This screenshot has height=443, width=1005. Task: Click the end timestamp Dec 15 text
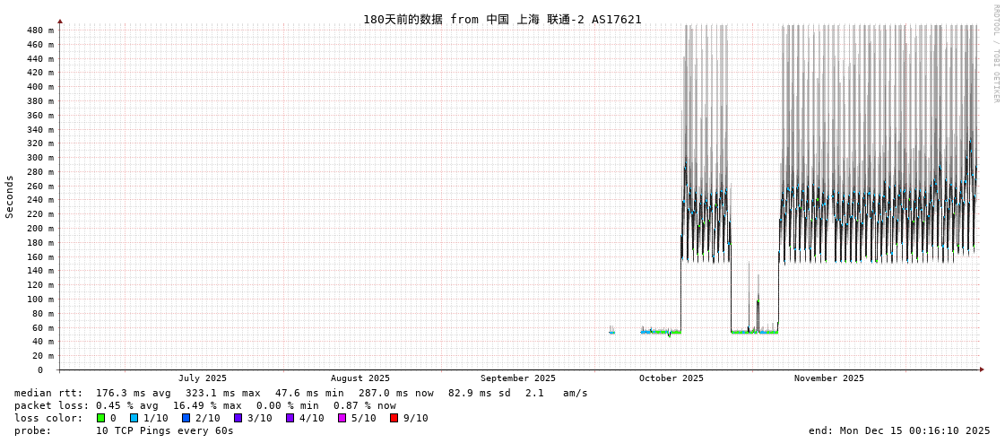[x=899, y=430]
